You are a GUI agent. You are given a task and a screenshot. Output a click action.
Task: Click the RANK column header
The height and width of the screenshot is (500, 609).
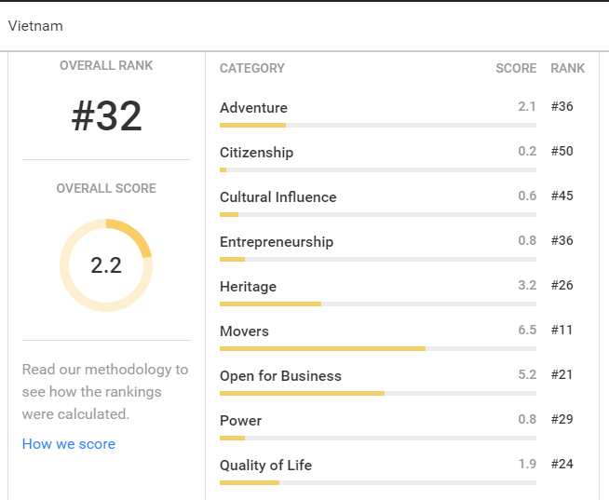point(567,68)
